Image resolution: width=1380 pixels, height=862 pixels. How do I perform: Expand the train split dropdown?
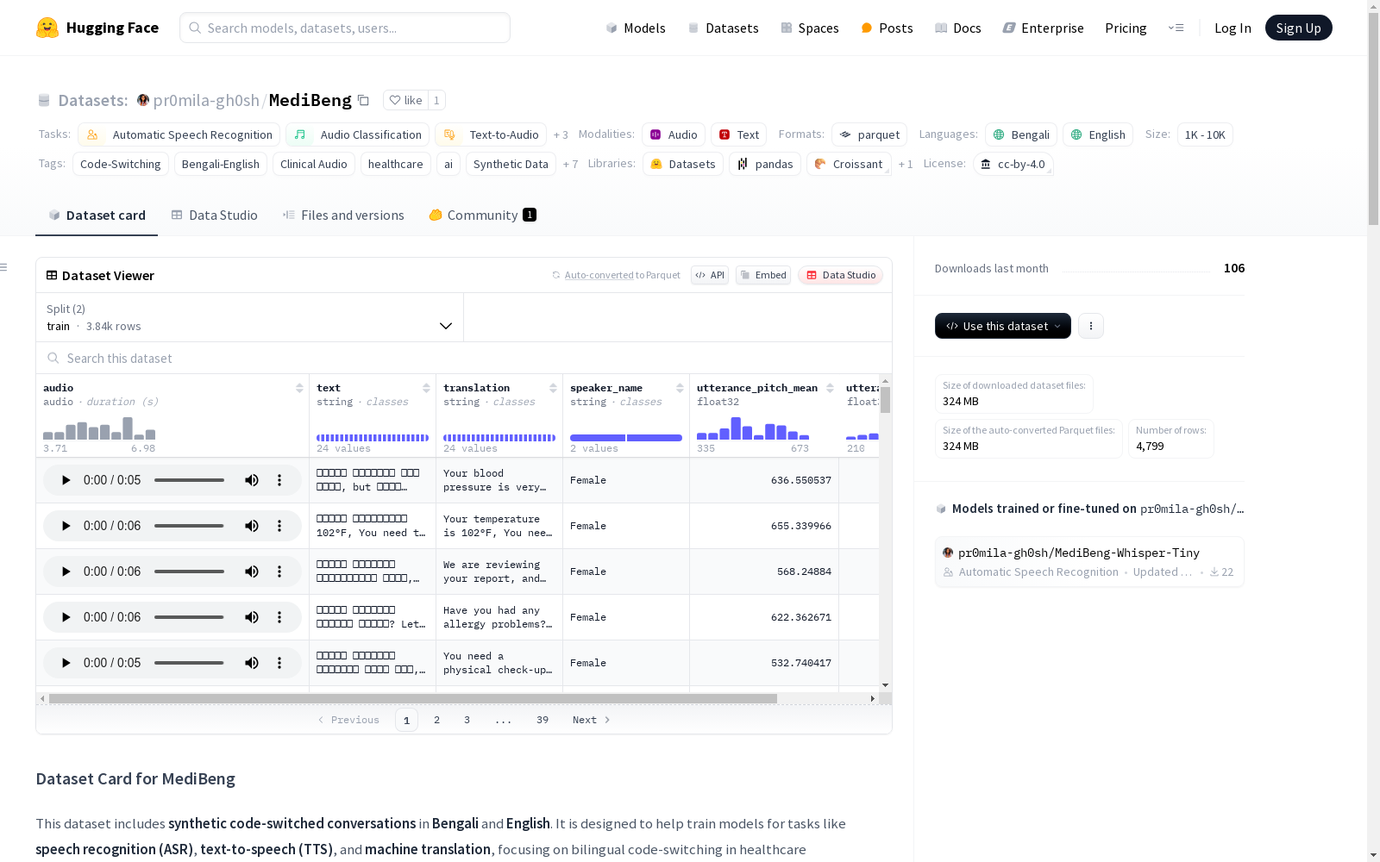tap(249, 317)
